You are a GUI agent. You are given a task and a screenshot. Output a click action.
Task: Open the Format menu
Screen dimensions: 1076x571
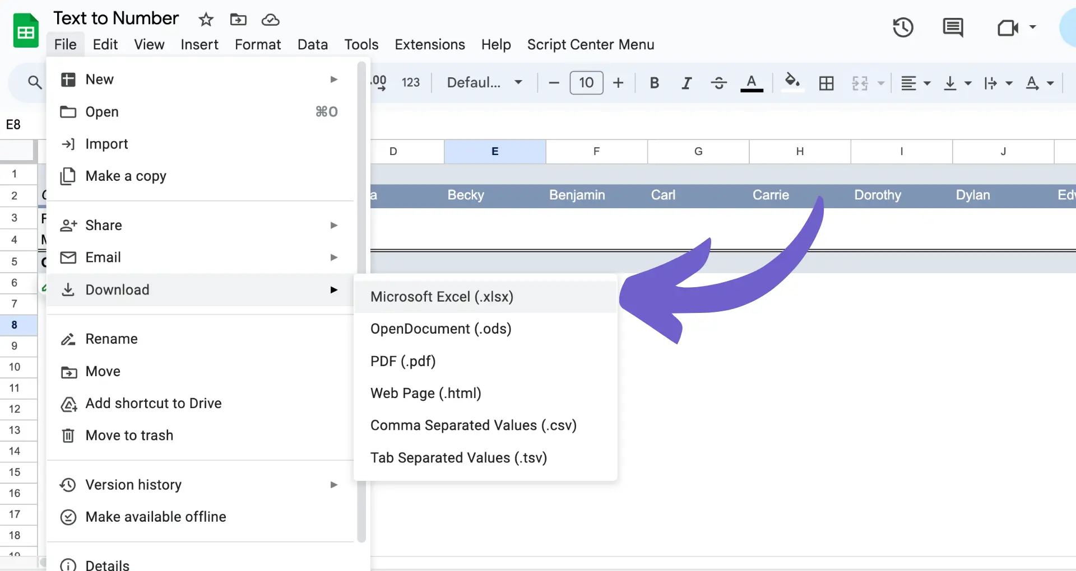pos(258,44)
